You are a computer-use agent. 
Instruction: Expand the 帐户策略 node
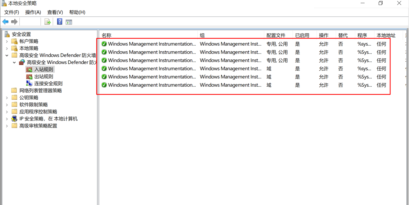7,41
